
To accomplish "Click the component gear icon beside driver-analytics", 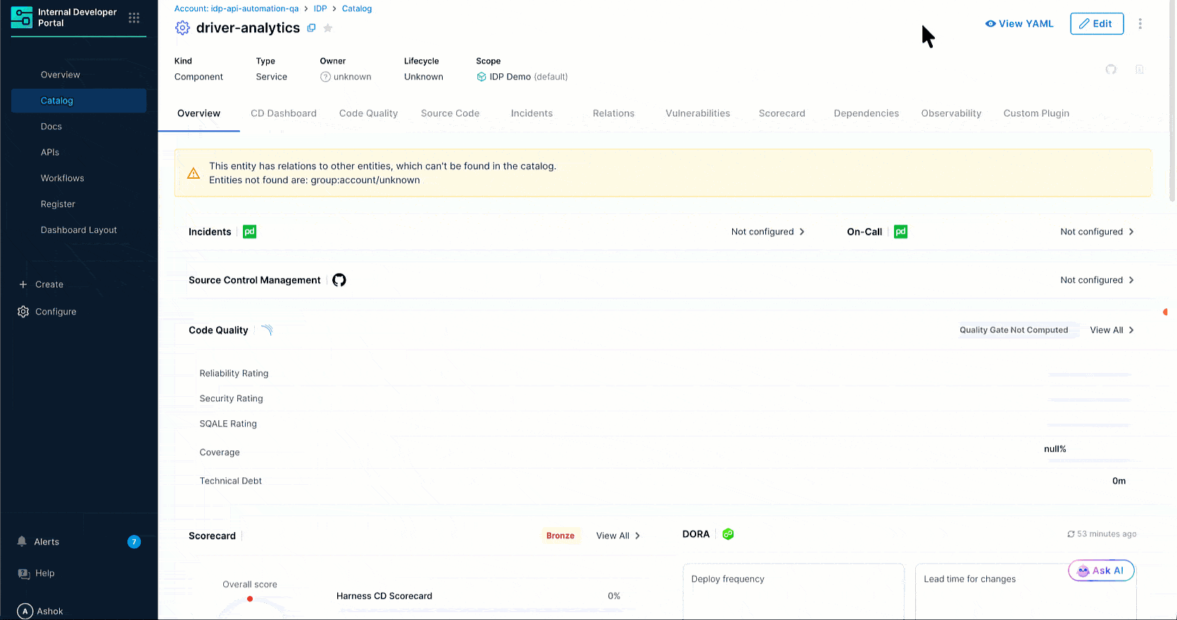I will pyautogui.click(x=182, y=28).
